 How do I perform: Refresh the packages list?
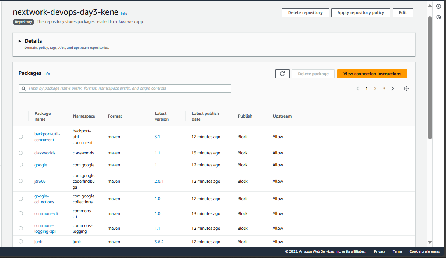tap(282, 74)
